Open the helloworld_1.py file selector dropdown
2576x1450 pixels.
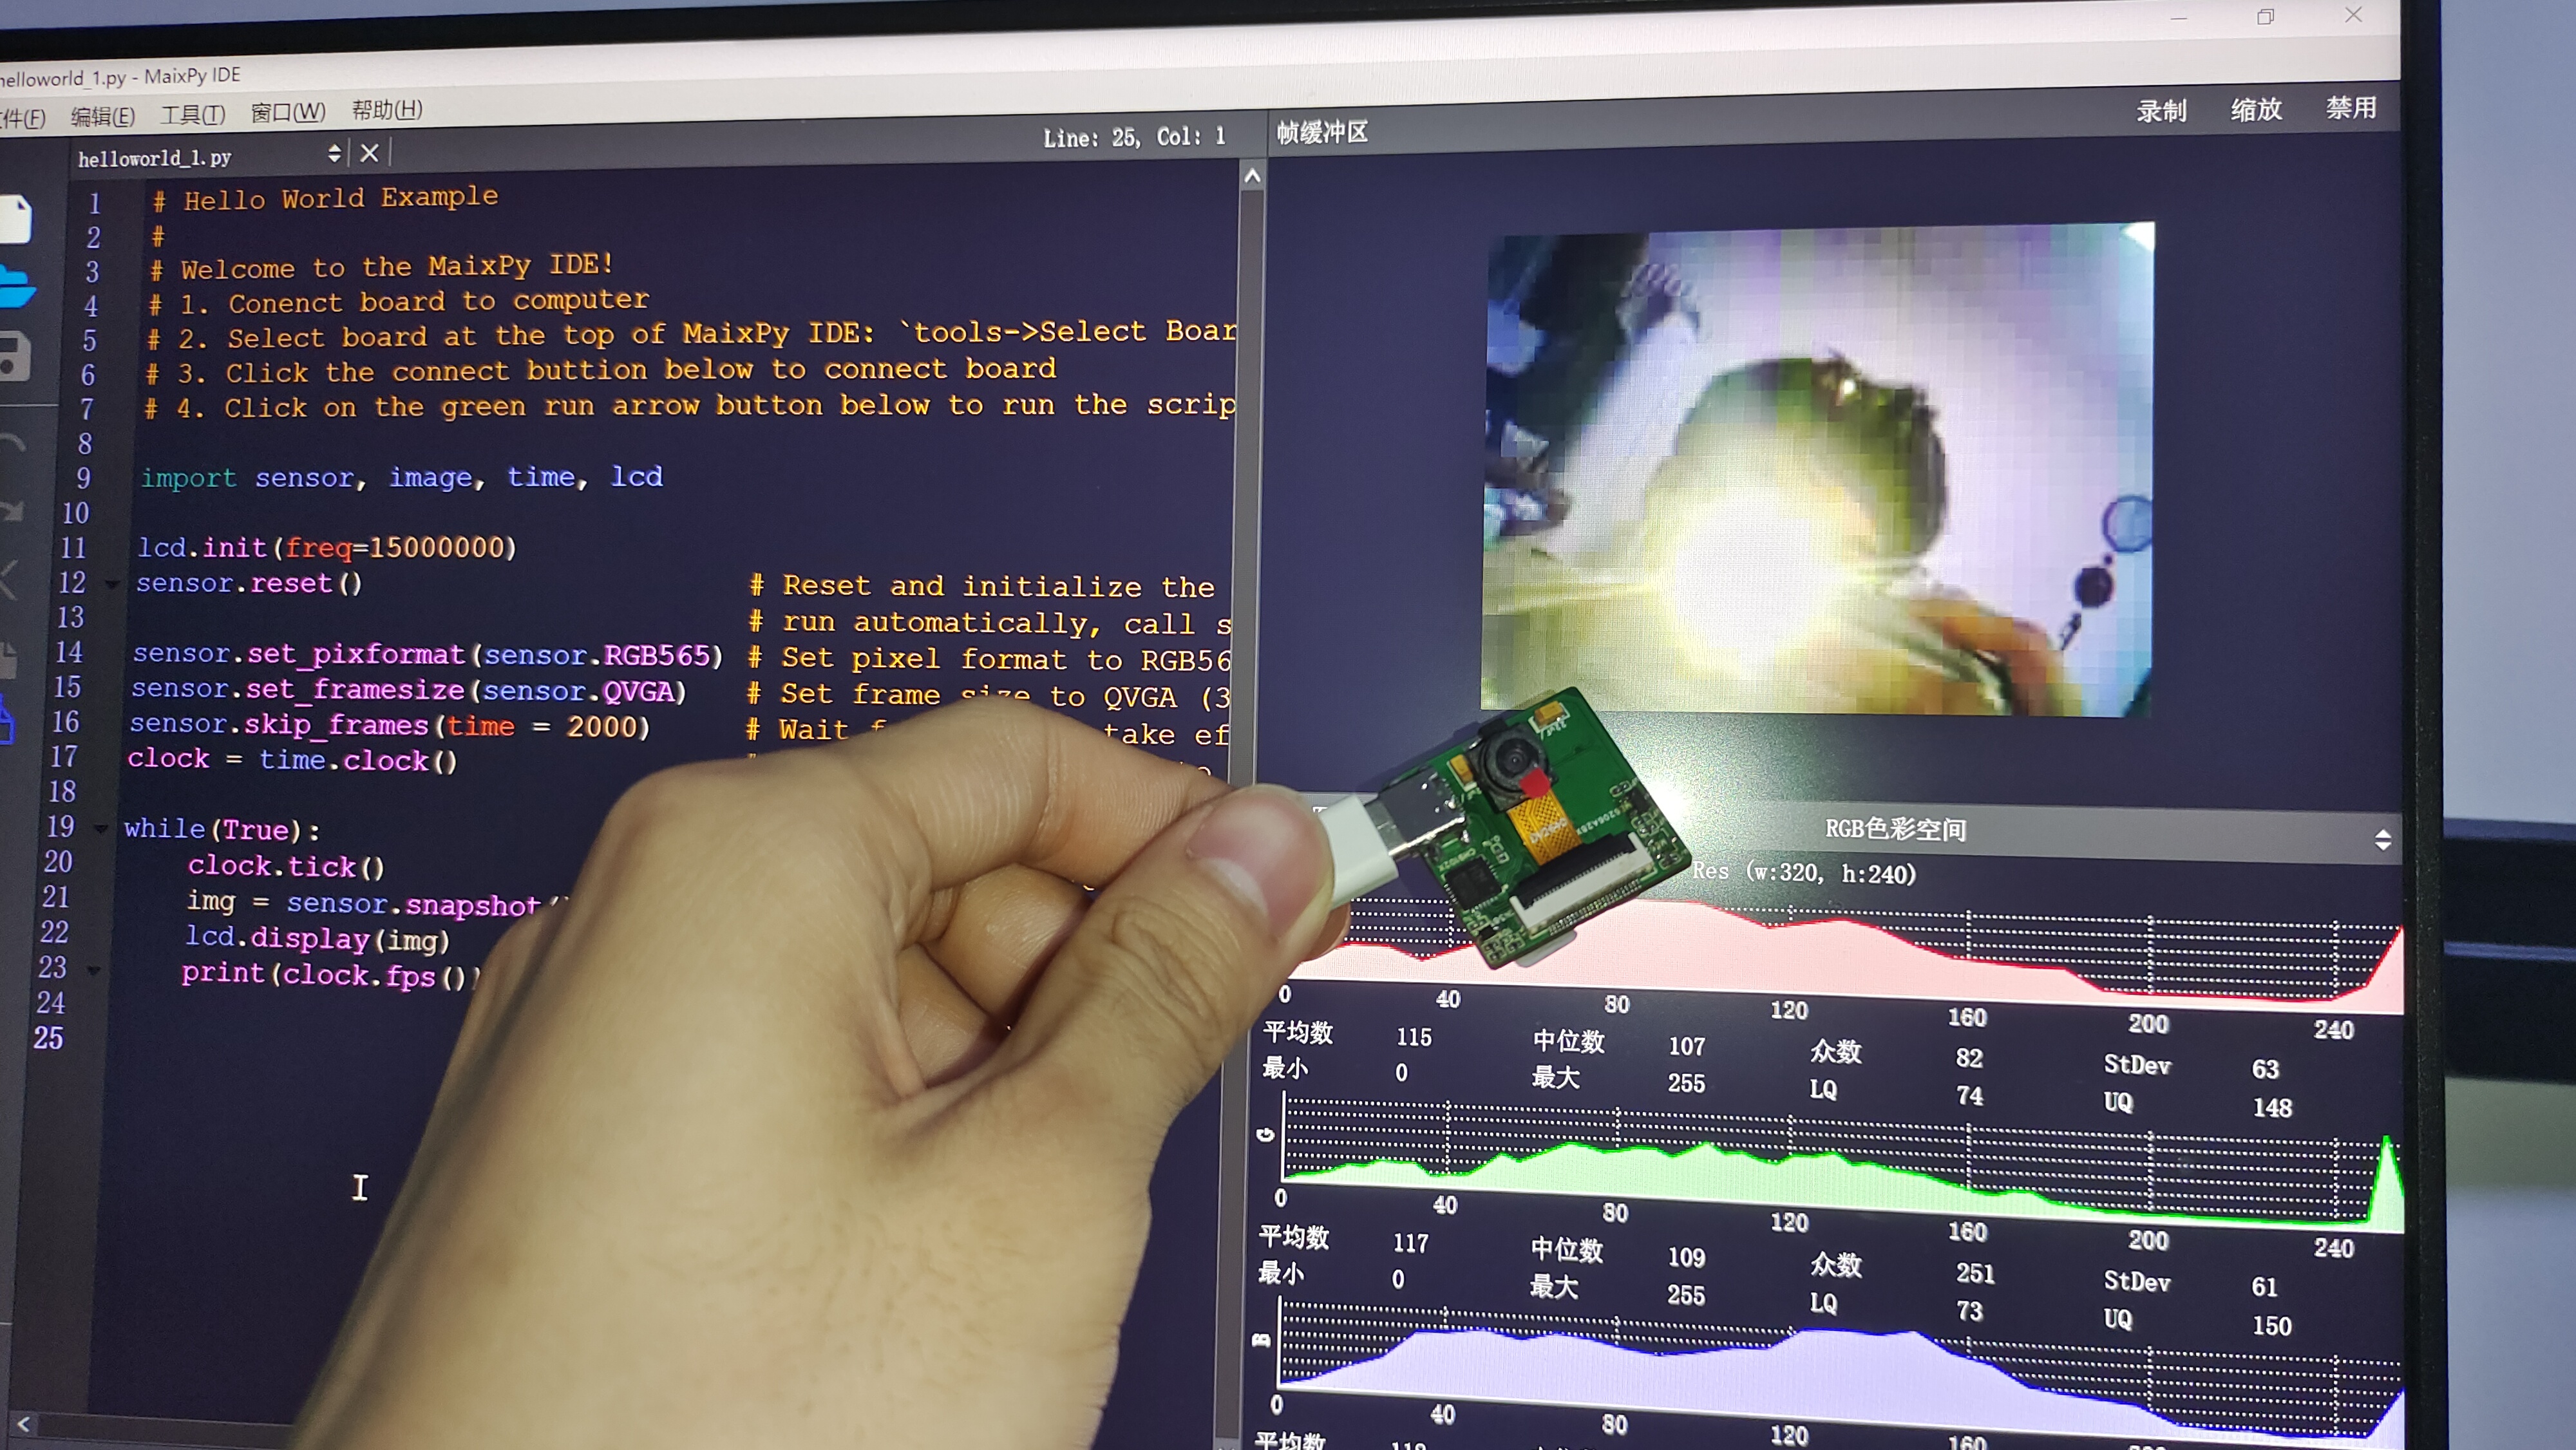pos(334,153)
